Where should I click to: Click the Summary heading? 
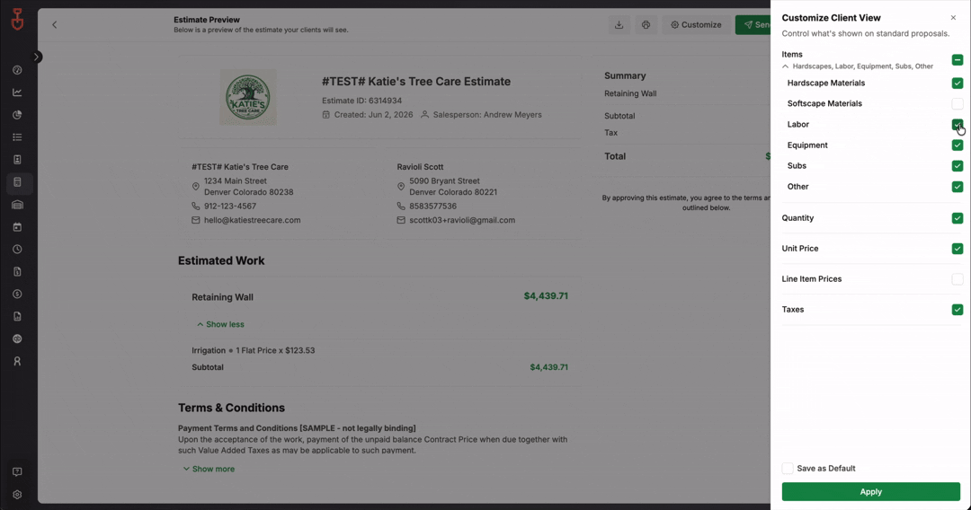coord(625,75)
